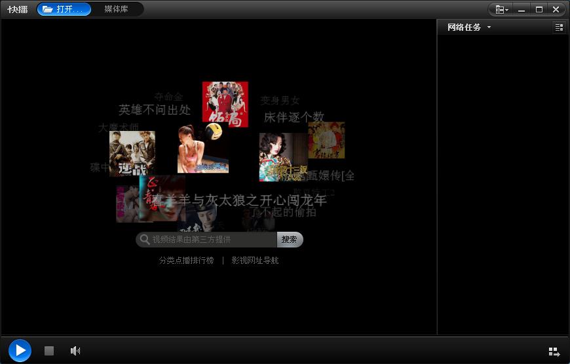Maximize the 快播 window
570x364 pixels.
coord(539,9)
